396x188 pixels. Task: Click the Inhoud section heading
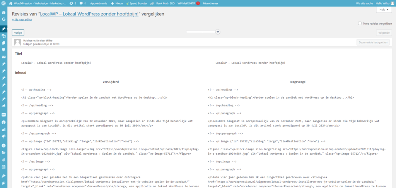click(x=21, y=72)
